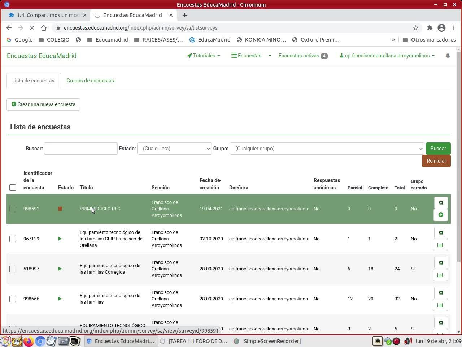Open settings gear for survey 998591
Image resolution: width=462 pixels, height=347 pixels.
441,203
